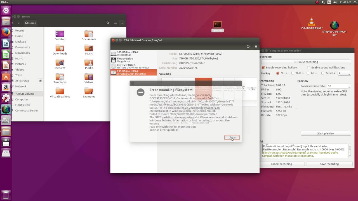
Task: Click the Cancel recording button
Action: [x=281, y=164]
